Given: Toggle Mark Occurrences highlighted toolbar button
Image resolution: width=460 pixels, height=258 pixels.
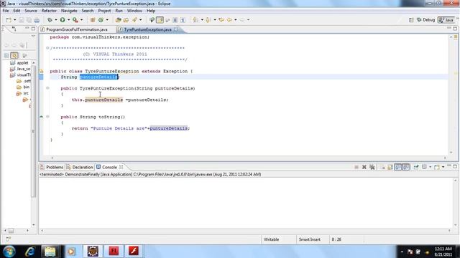Looking at the screenshot, I should (x=160, y=20).
